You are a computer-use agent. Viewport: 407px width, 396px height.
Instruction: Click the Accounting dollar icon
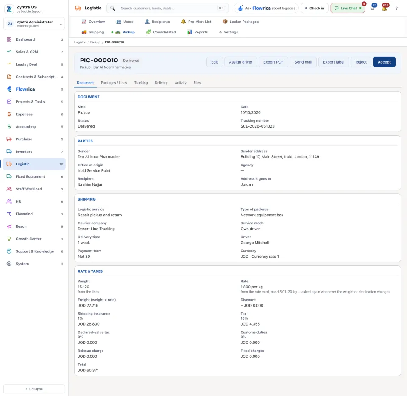point(9,127)
